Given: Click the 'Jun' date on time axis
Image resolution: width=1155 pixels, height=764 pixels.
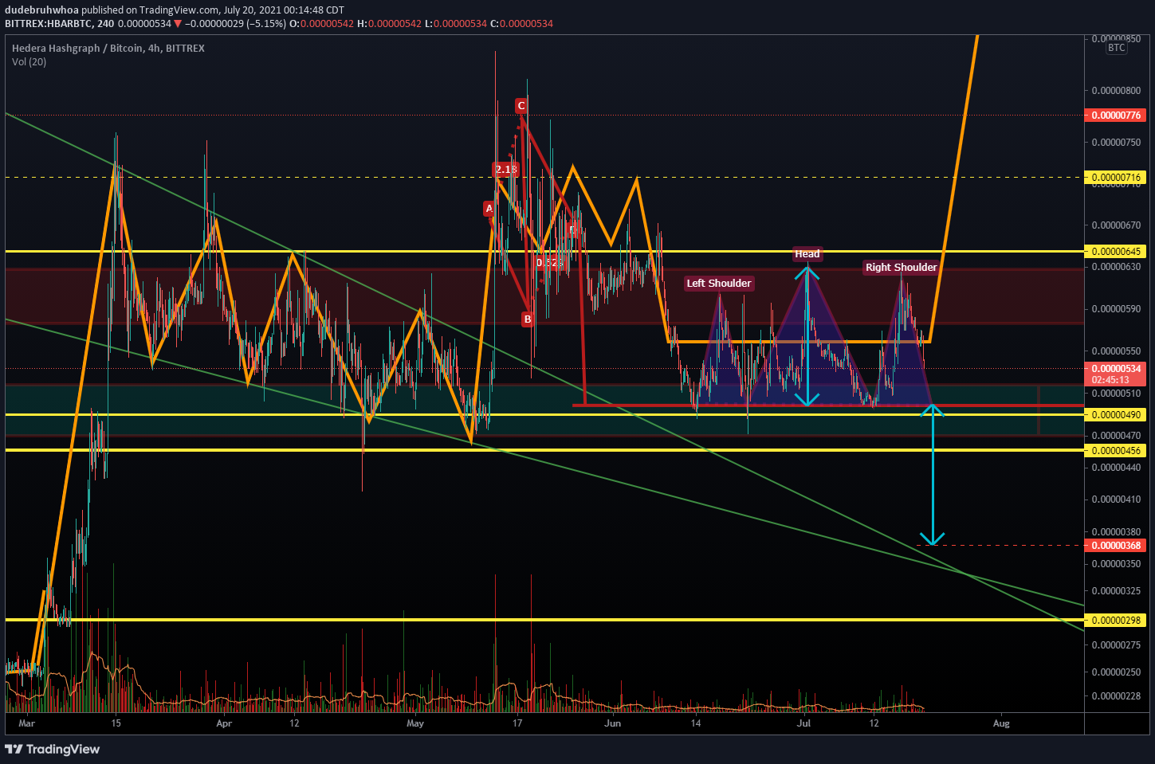Looking at the screenshot, I should tap(612, 723).
